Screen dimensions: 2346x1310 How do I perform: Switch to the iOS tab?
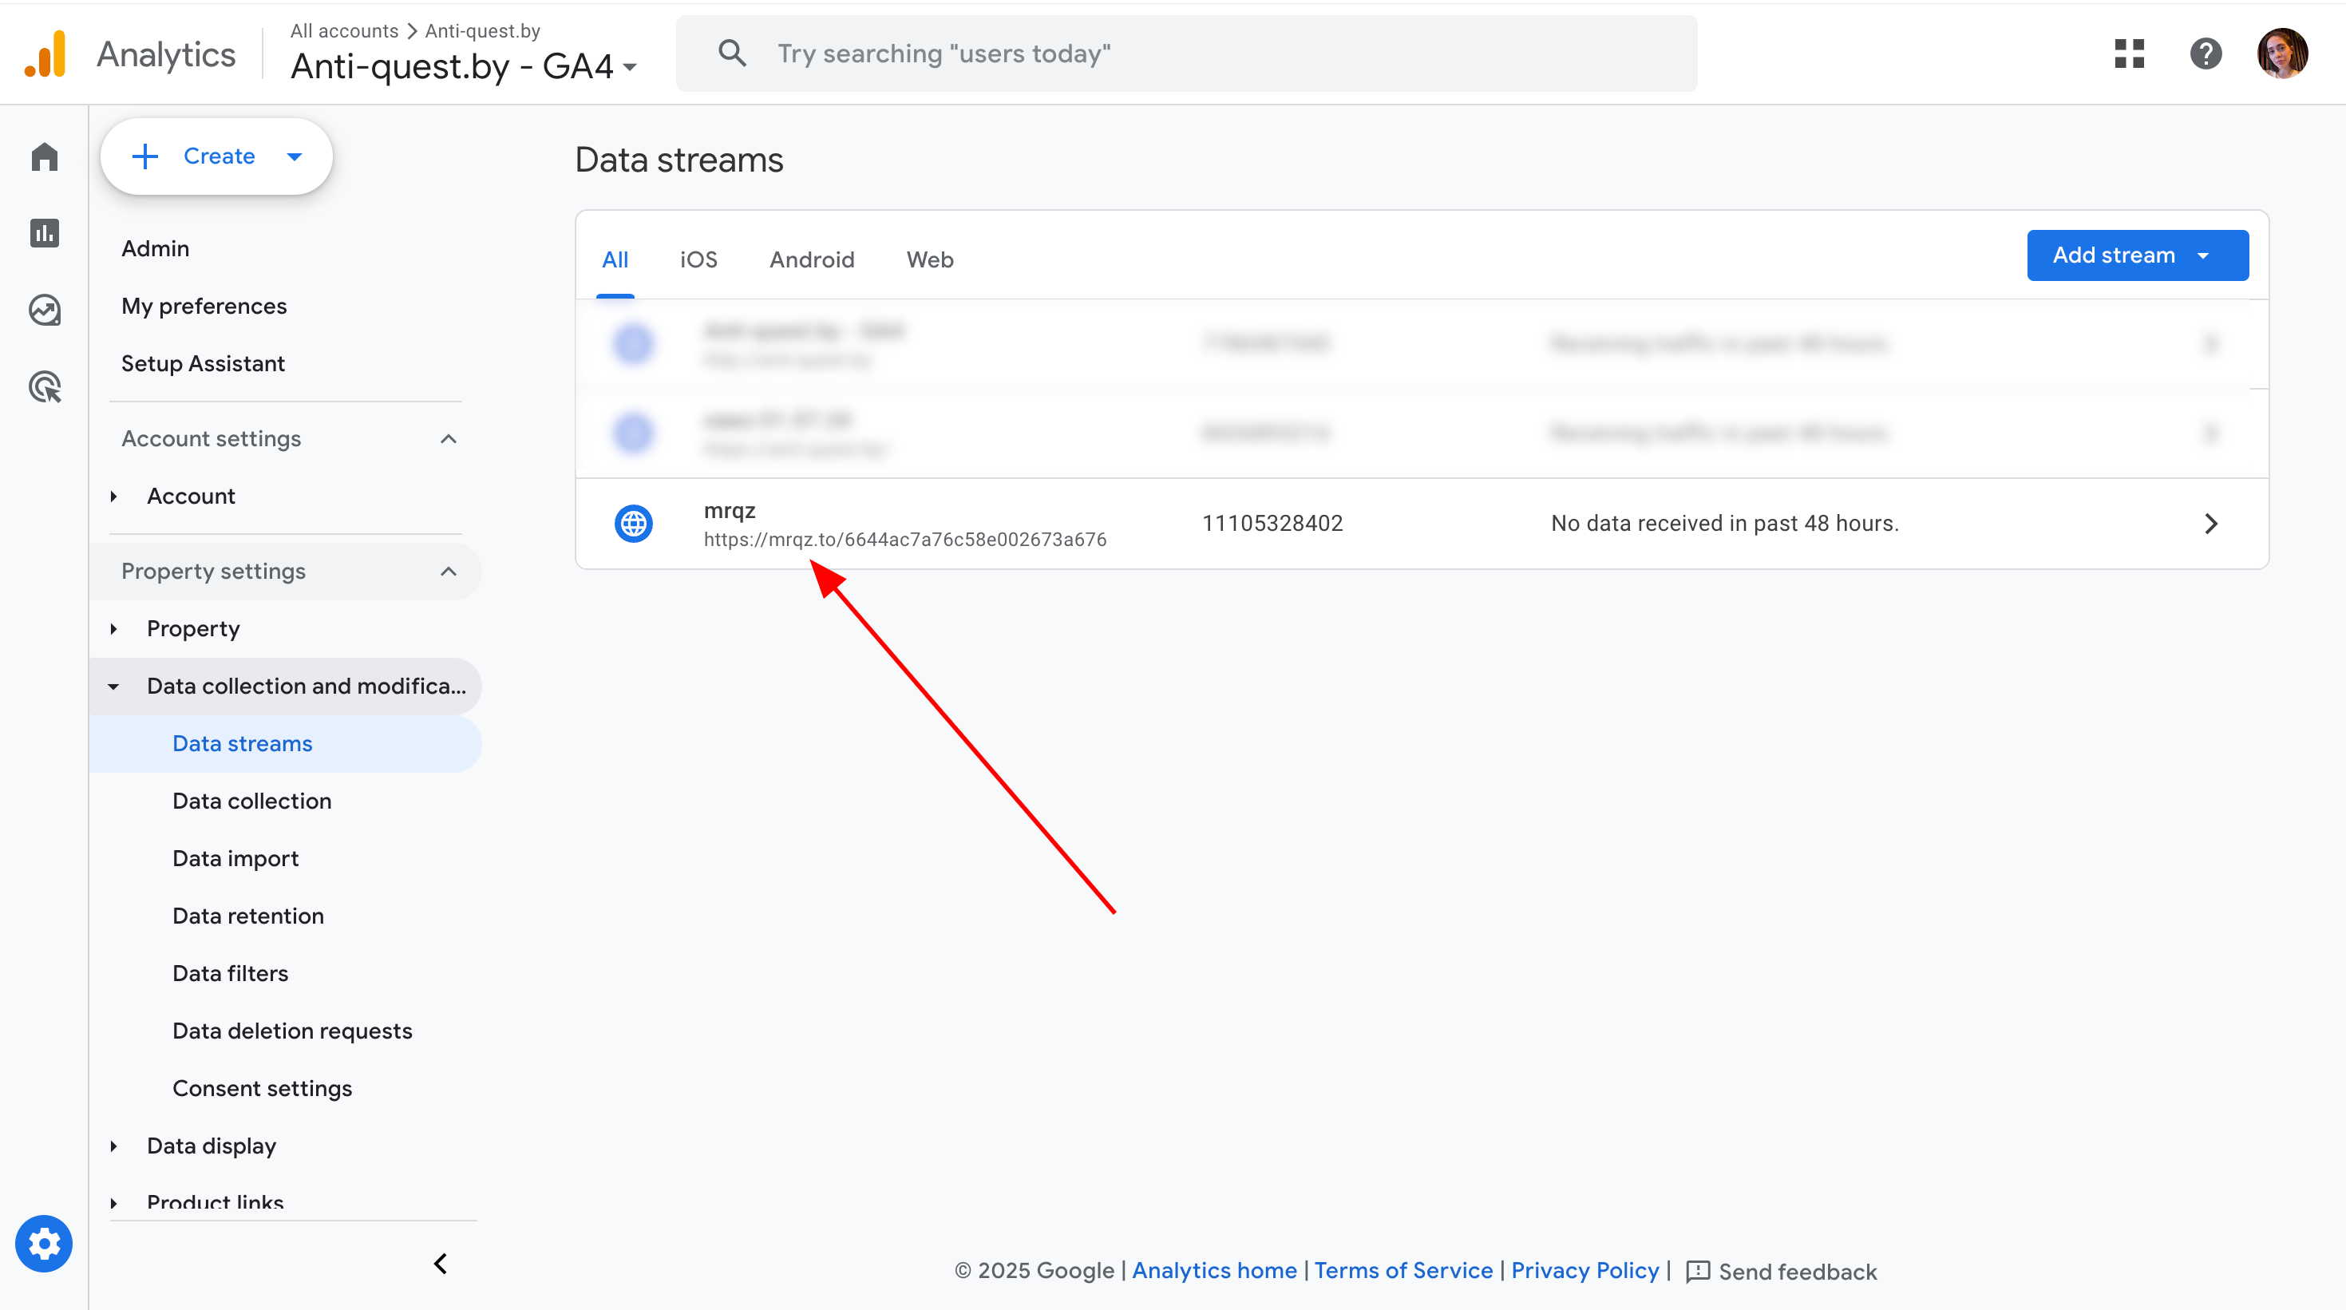pyautogui.click(x=698, y=259)
